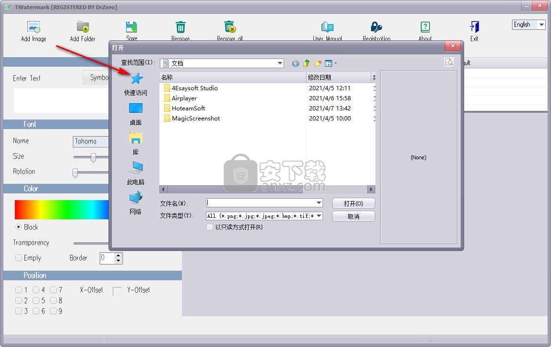
Task: Open the view menu icon in dialog
Action: pyautogui.click(x=330, y=63)
